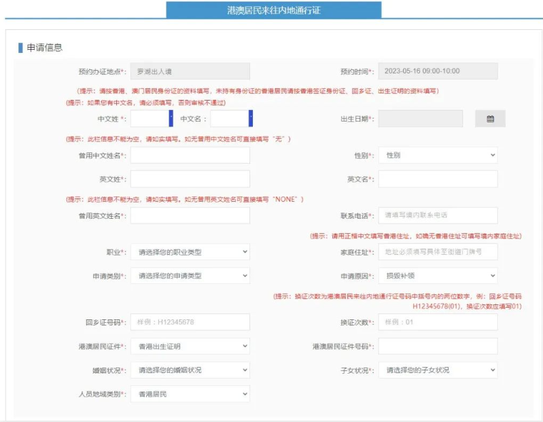Focus the 曾用中文姓名 input field

(190, 156)
